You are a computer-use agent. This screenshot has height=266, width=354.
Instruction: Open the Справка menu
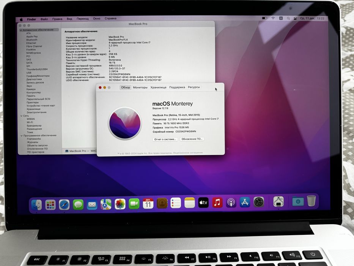(110, 18)
